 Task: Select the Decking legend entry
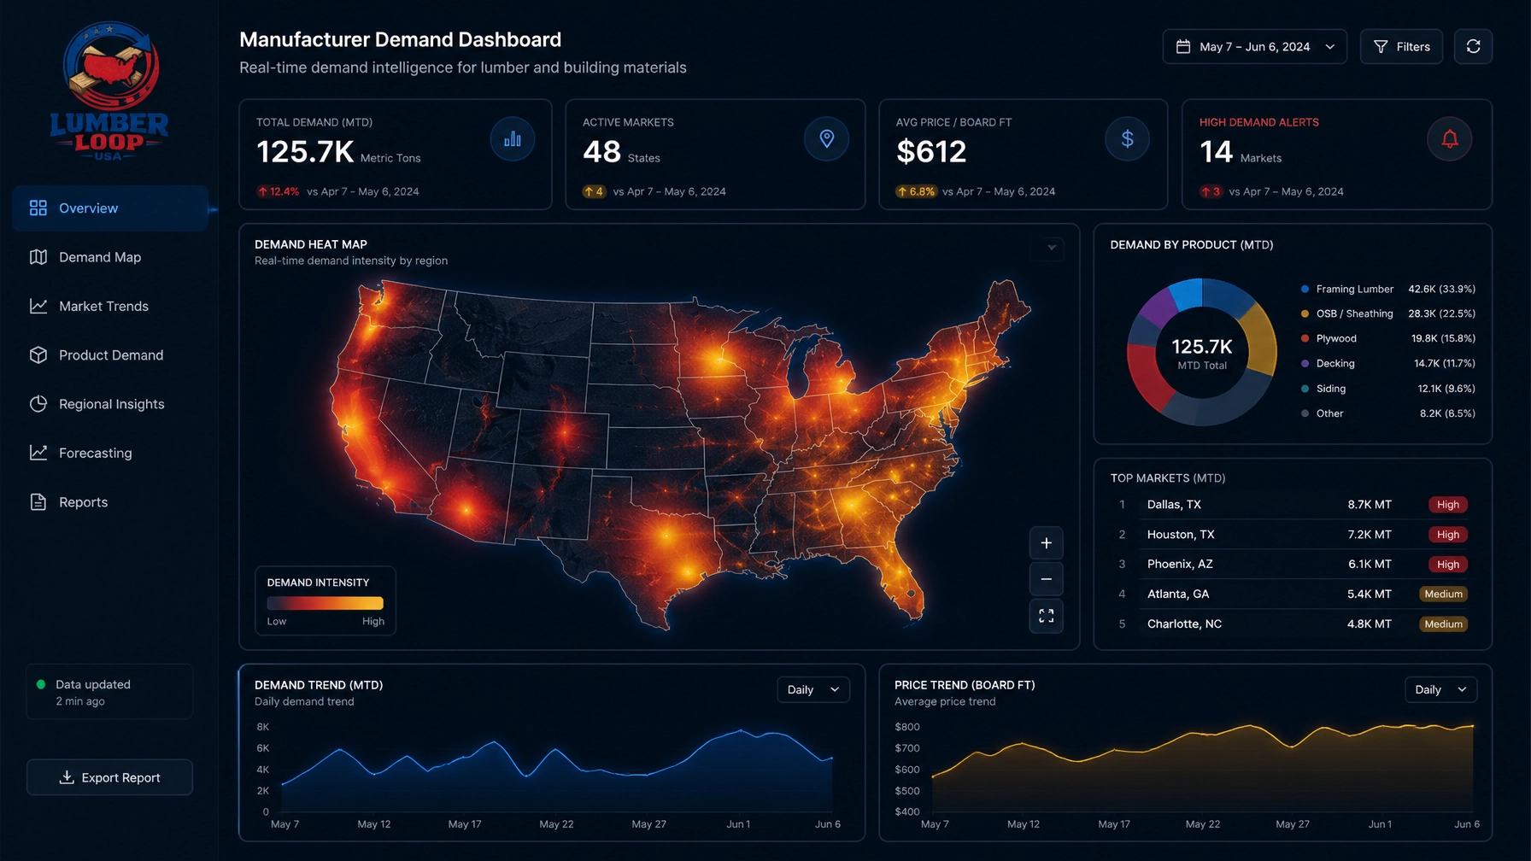(1387, 364)
